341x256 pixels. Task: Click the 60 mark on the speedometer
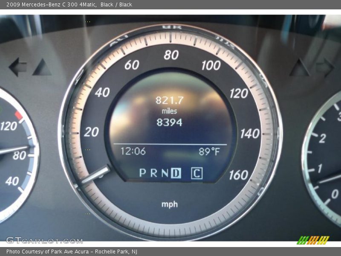pyautogui.click(x=132, y=65)
